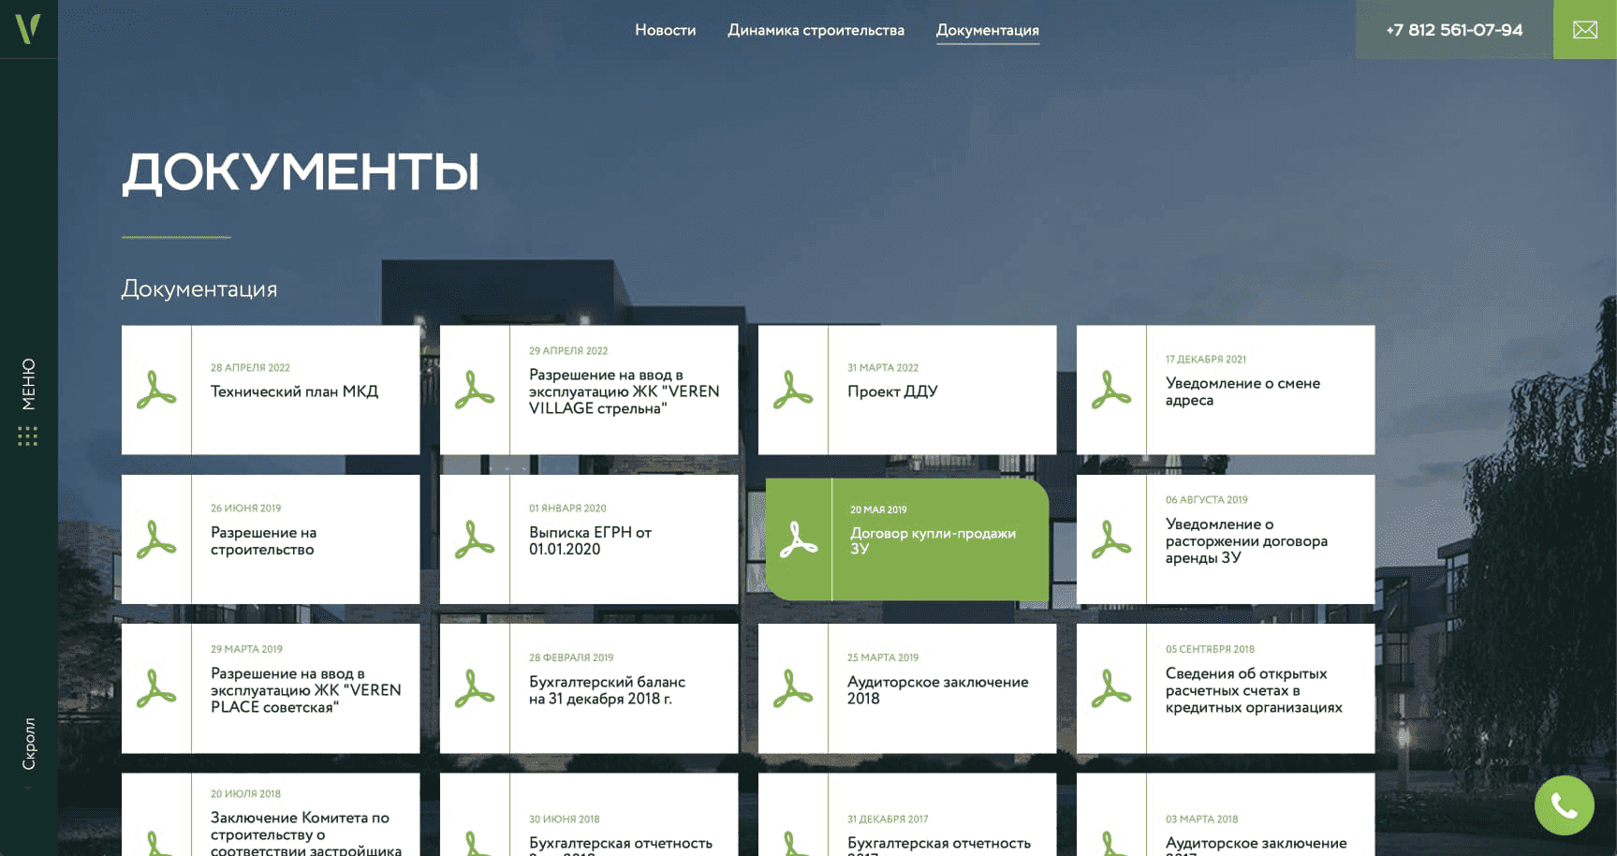The height and width of the screenshot is (856, 1617).
Task: Open Выписка ЕГРН от 01.01.2020
Action: (x=590, y=540)
